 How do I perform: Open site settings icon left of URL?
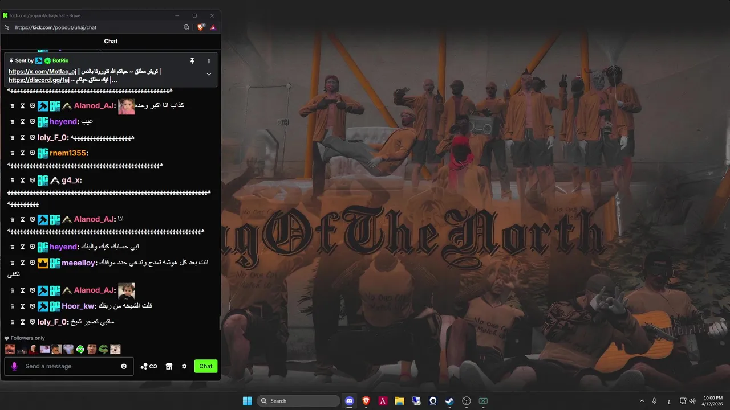click(7, 27)
